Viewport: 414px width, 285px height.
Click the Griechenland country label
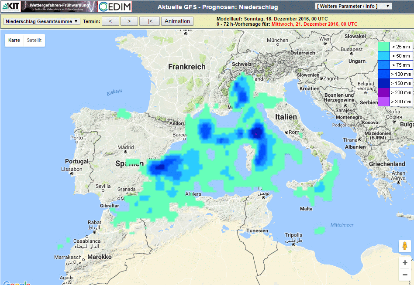pos(387,164)
